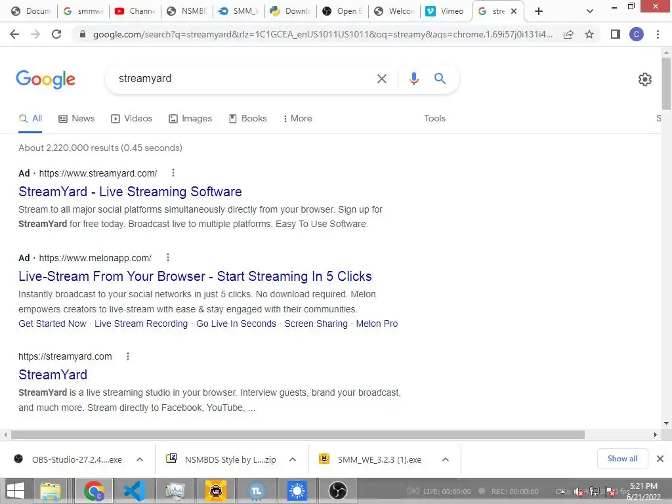Image resolution: width=672 pixels, height=504 pixels.
Task: Open the Chrome profile avatar C
Action: coord(637,34)
